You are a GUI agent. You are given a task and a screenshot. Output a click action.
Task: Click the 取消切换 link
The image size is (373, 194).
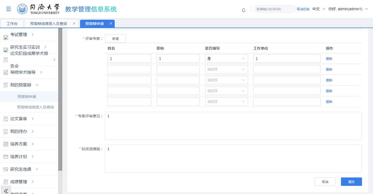tap(303, 9)
